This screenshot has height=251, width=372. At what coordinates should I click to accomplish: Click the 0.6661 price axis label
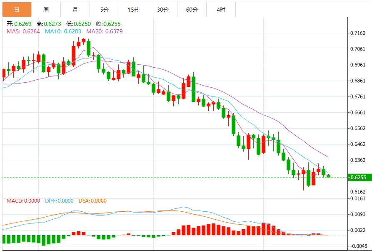[358, 112]
